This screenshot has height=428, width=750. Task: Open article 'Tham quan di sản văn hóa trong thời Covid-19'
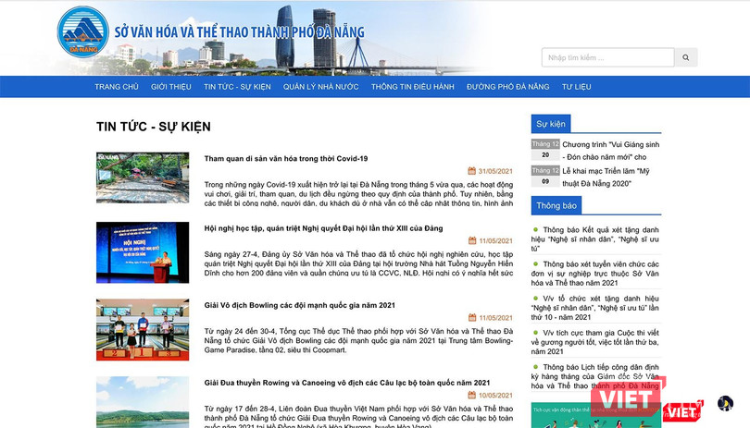[x=286, y=158]
